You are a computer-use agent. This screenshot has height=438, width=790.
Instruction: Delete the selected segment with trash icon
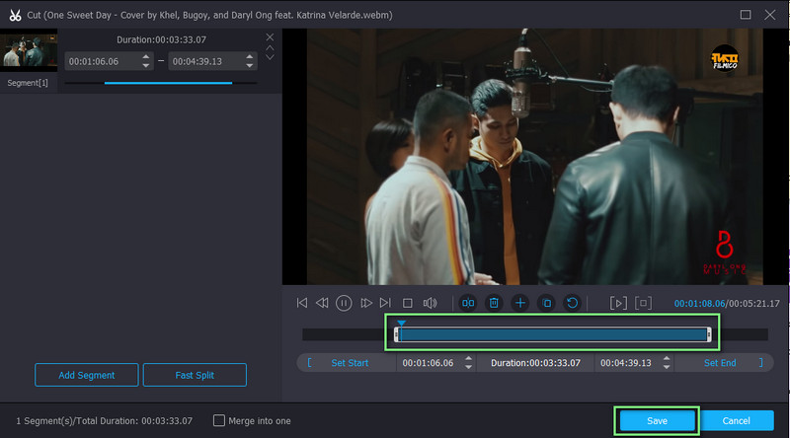pos(494,303)
